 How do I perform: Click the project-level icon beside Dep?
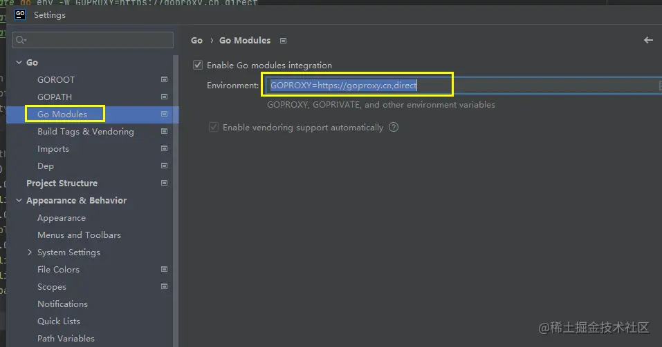(x=164, y=166)
